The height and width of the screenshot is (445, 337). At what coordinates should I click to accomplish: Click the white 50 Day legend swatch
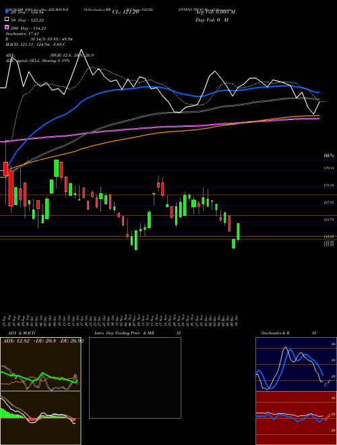pos(7,20)
